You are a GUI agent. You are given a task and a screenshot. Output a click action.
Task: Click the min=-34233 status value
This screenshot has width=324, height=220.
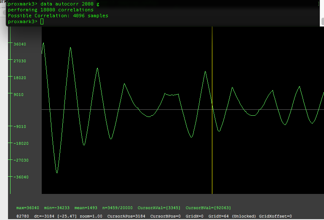pyautogui.click(x=56, y=208)
